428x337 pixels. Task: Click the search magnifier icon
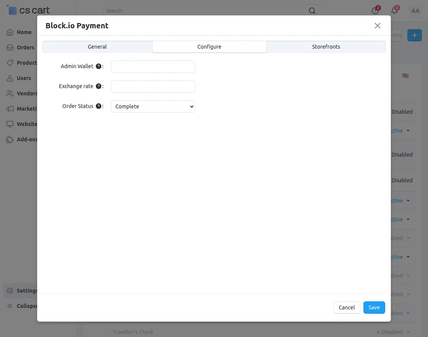[312, 11]
